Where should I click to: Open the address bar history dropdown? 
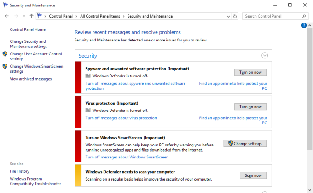(228, 16)
